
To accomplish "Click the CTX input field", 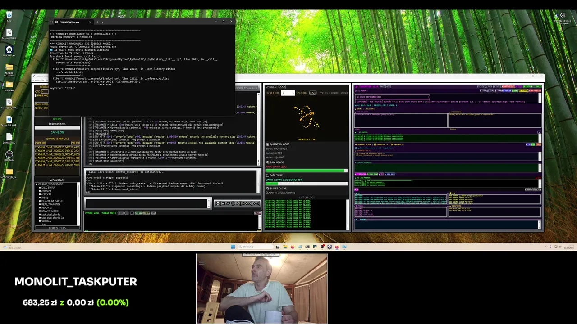I will pyautogui.click(x=45, y=91).
